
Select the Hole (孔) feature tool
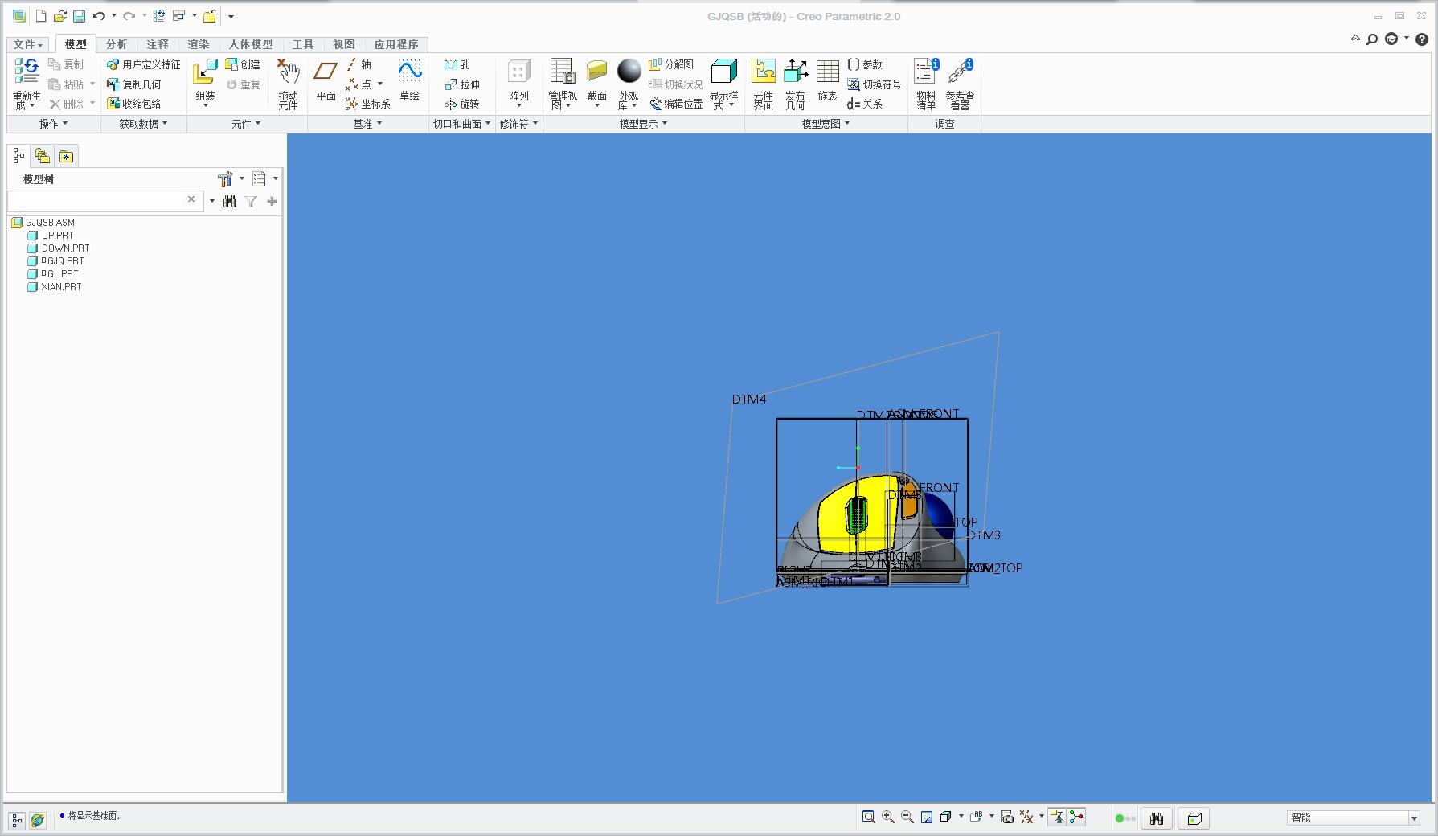[x=457, y=64]
